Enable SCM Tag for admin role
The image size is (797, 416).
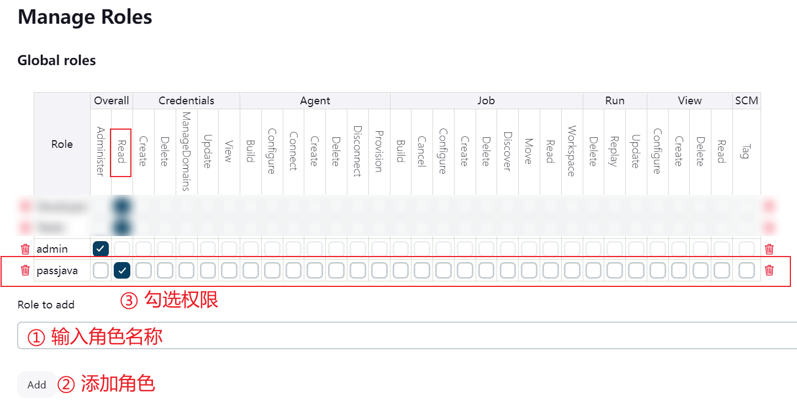747,249
